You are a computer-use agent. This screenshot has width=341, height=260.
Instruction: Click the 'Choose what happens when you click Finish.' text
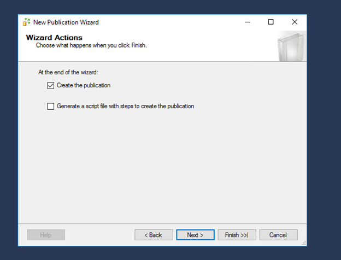pyautogui.click(x=91, y=45)
